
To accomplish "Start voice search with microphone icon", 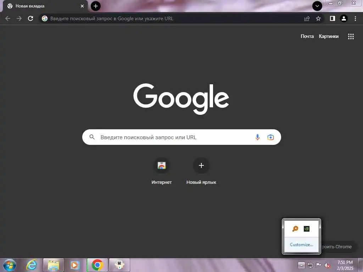I will [x=257, y=137].
